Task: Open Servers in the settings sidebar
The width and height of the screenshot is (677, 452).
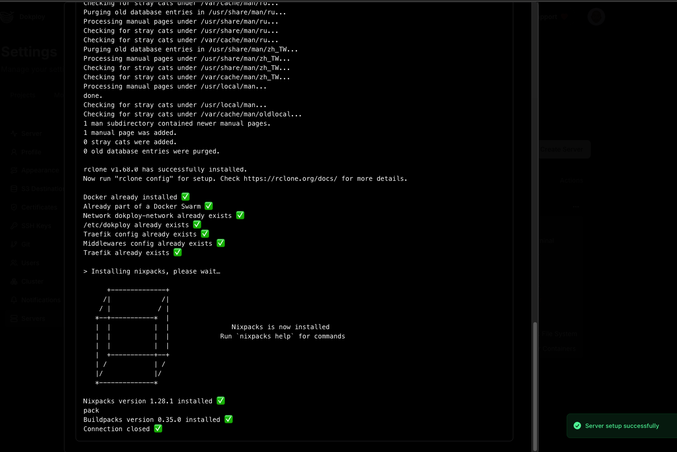Action: (33, 318)
